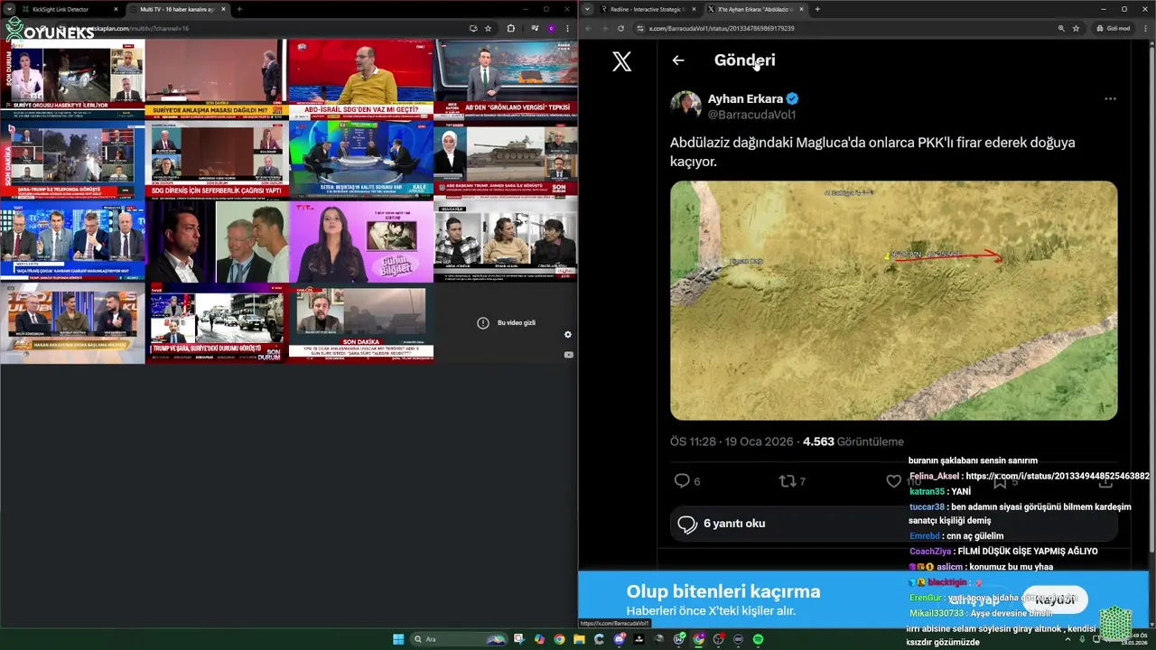Expand the tab search dropdown in the right browser
Image resolution: width=1156 pixels, height=650 pixels.
[588, 9]
